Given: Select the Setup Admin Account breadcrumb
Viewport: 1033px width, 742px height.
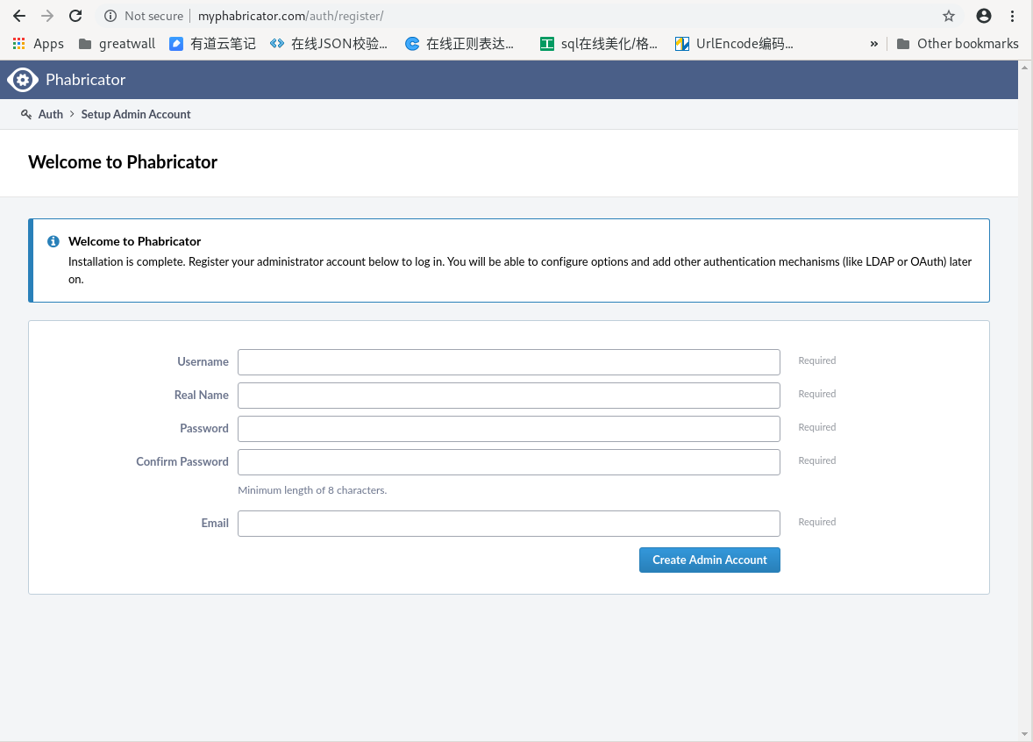Looking at the screenshot, I should click(x=135, y=114).
